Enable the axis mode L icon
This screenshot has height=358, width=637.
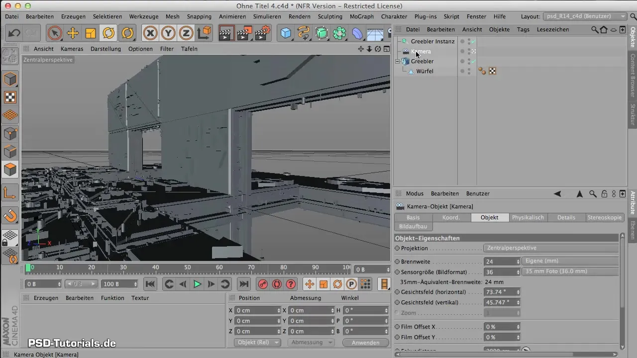pyautogui.click(x=10, y=192)
